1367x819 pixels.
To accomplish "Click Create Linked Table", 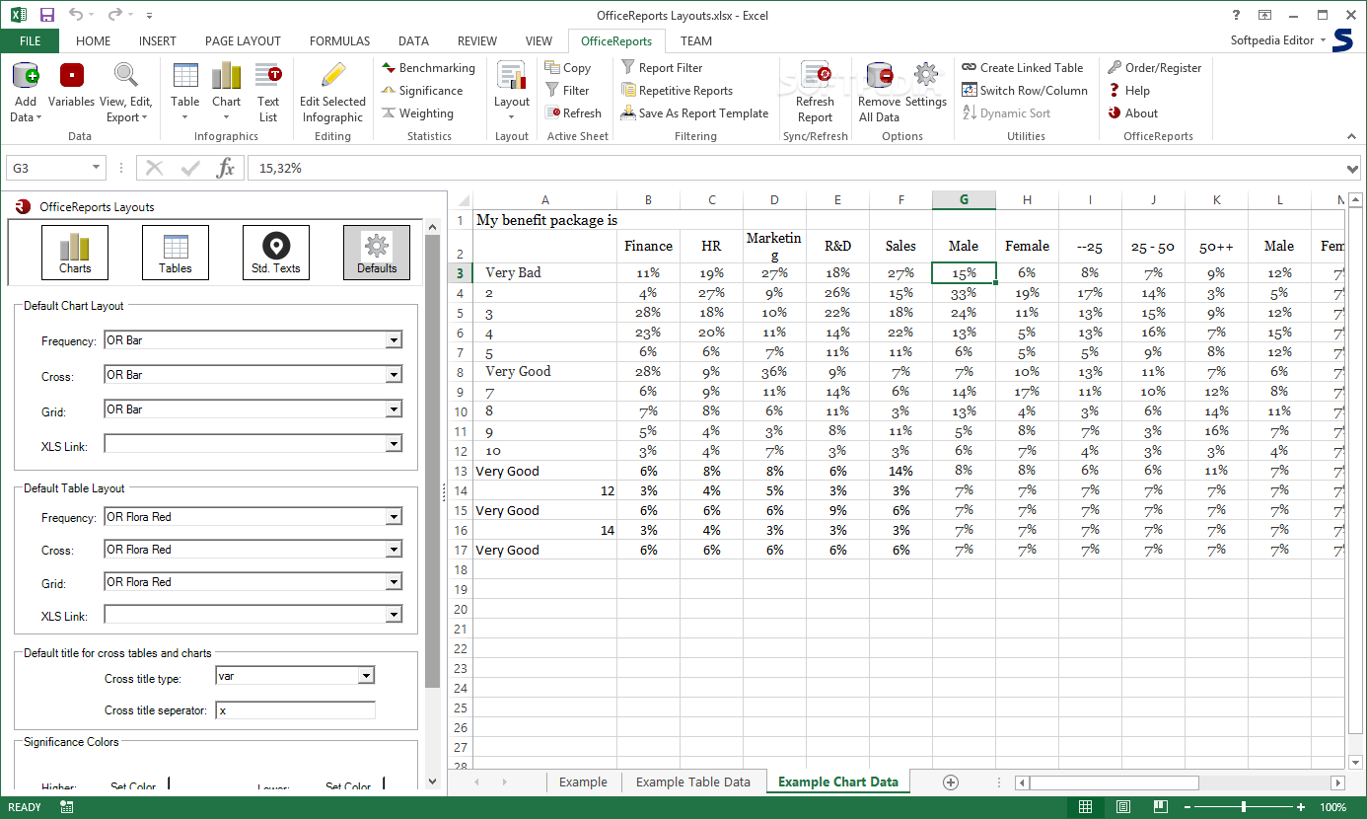I will (1023, 68).
